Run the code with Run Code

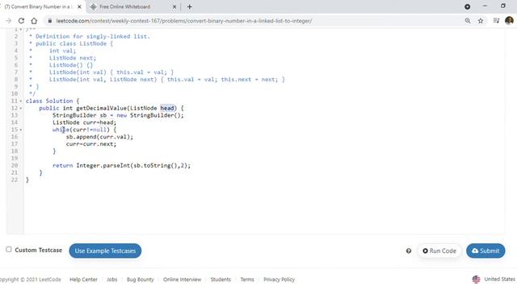439,251
